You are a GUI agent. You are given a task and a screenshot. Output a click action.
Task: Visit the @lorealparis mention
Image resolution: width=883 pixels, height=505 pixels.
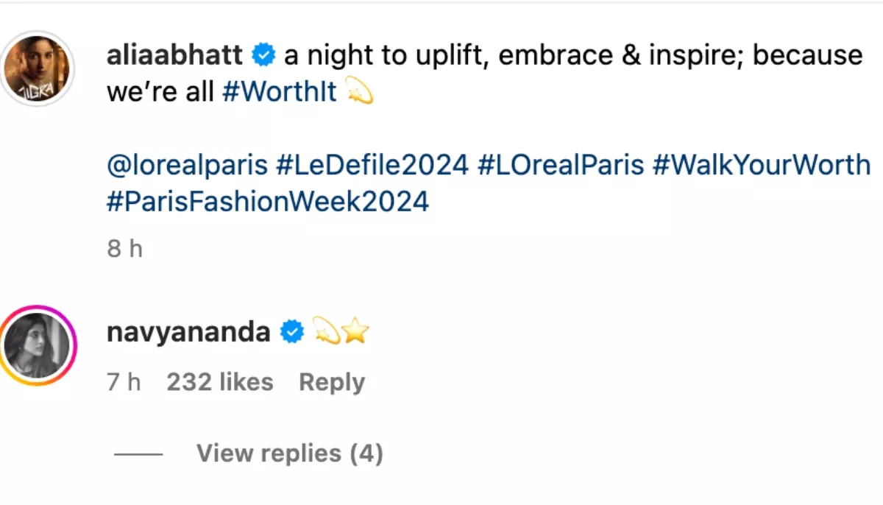click(x=187, y=165)
